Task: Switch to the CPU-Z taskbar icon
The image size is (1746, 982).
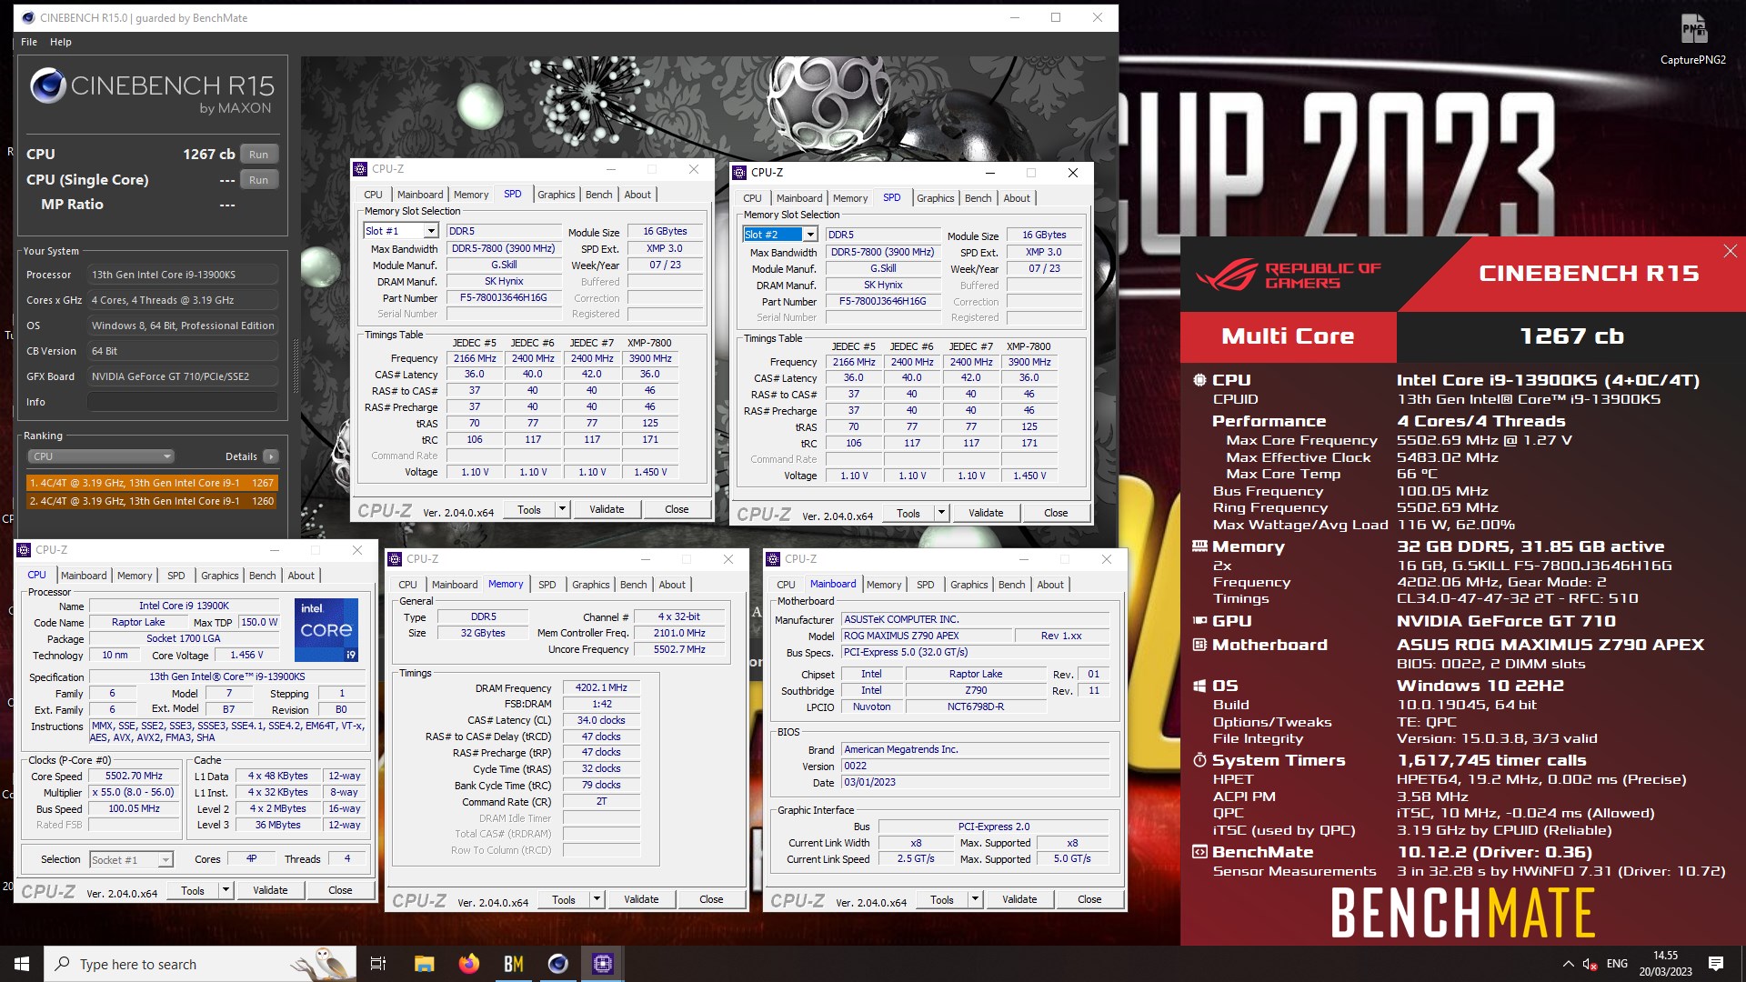Action: point(603,964)
